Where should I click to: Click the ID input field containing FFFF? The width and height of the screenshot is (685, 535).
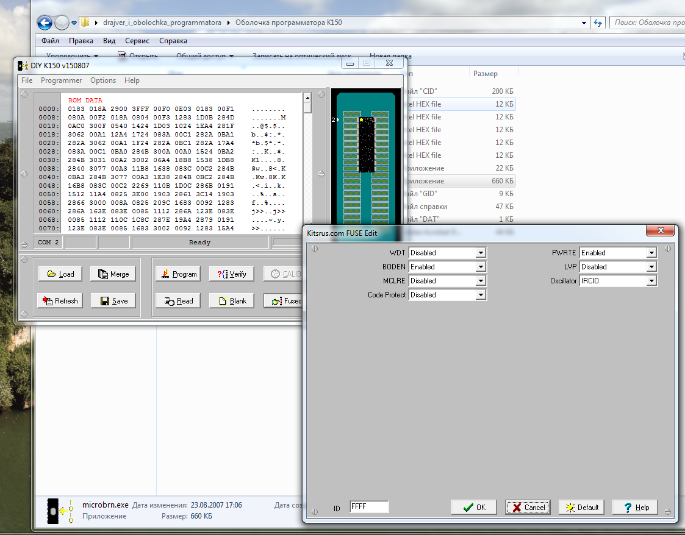[x=369, y=506]
